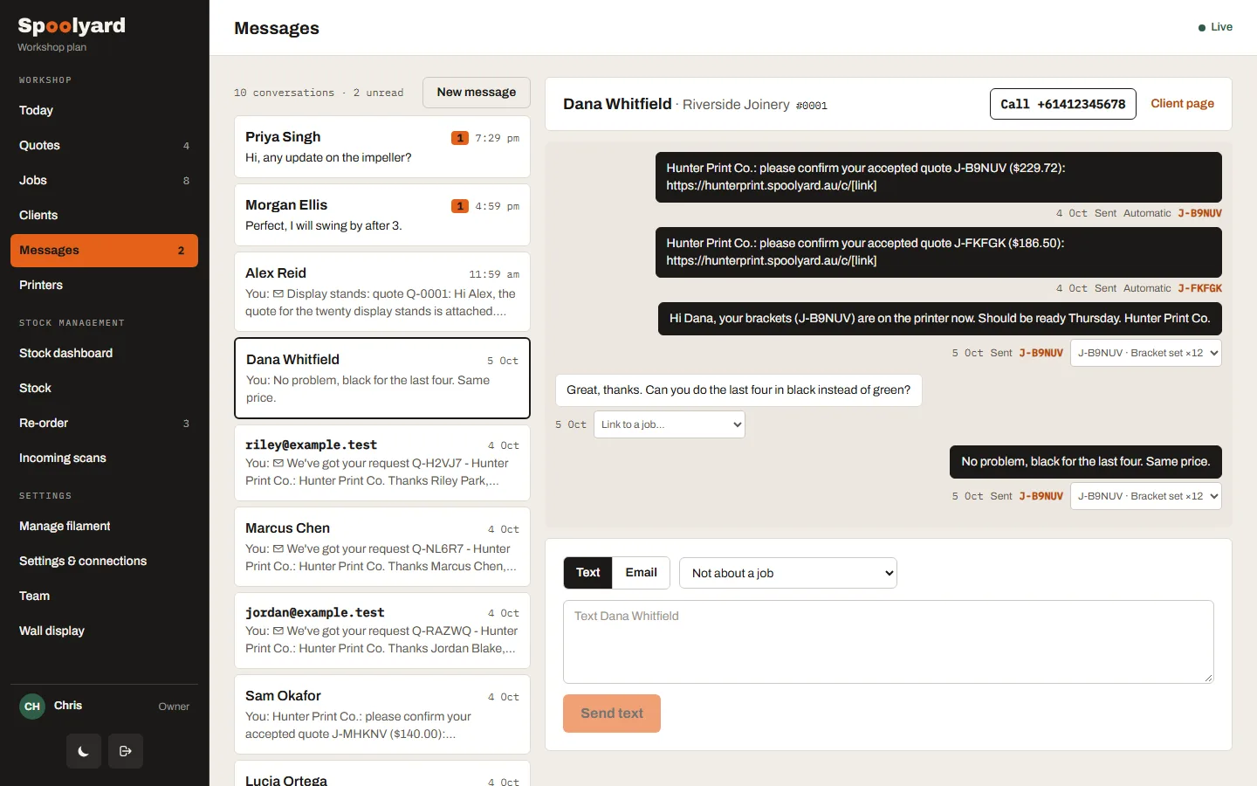Go to Quotes section
Viewport: 1257px width, 786px height.
click(104, 145)
